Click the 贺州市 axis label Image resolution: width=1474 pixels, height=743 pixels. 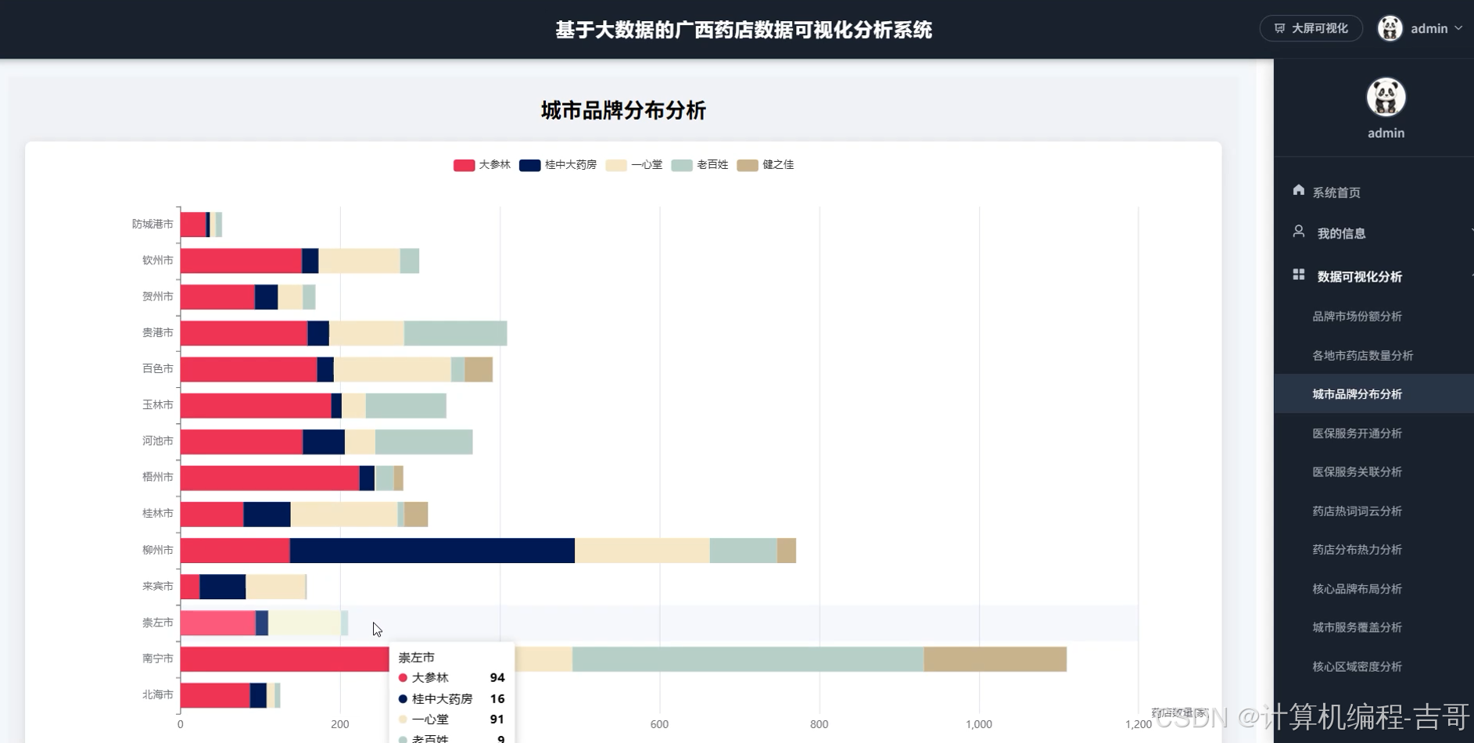coord(157,296)
